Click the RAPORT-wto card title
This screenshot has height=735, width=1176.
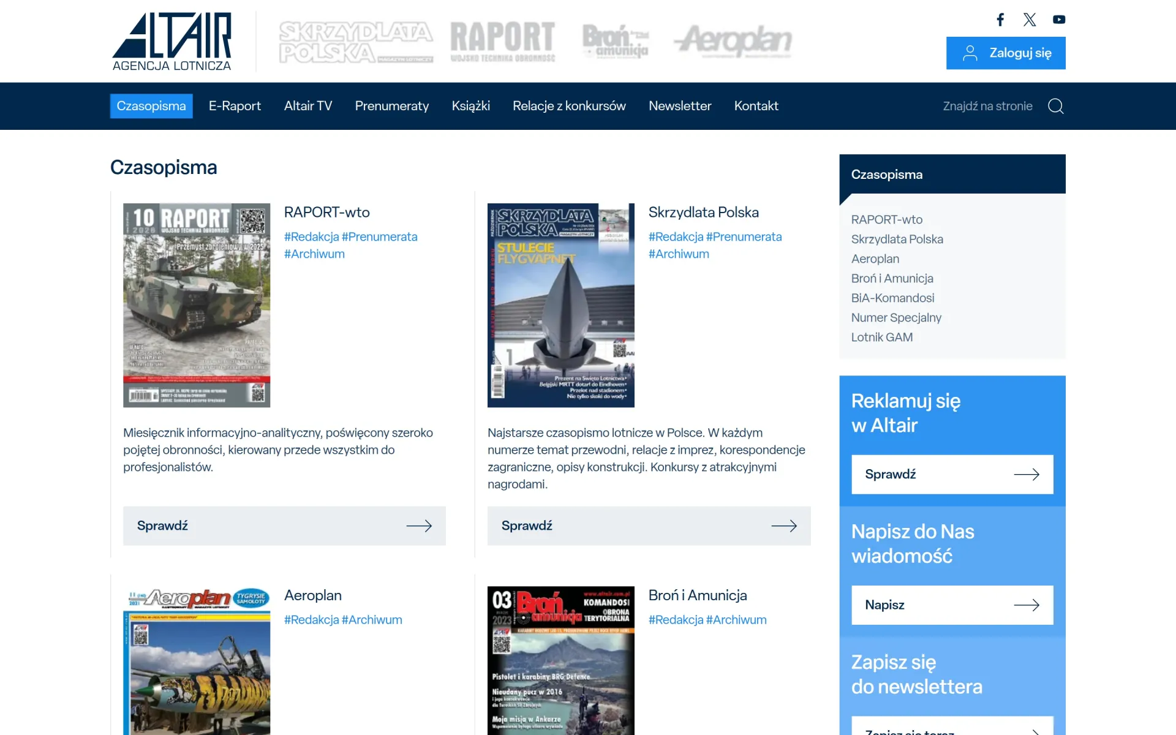pyautogui.click(x=327, y=213)
